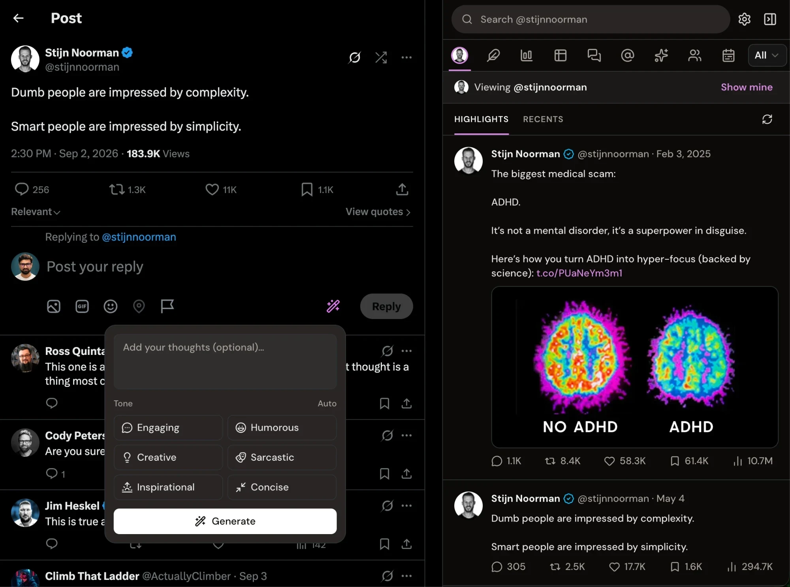Expand View quotes
The height and width of the screenshot is (587, 790).
tap(378, 212)
